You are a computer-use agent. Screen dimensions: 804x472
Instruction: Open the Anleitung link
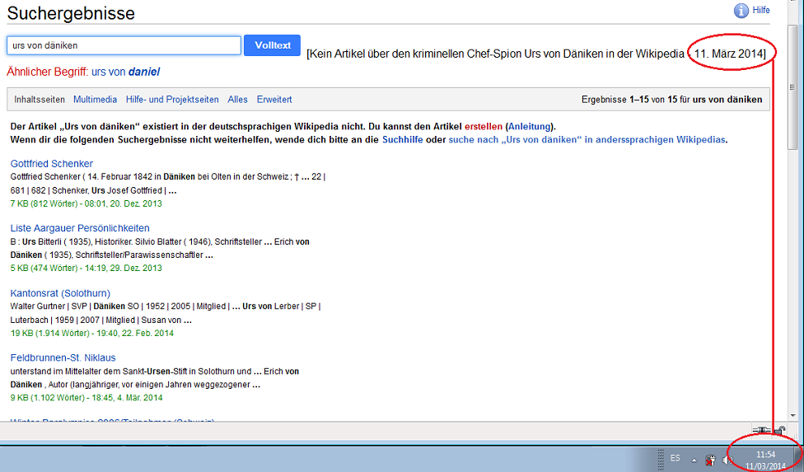[529, 127]
